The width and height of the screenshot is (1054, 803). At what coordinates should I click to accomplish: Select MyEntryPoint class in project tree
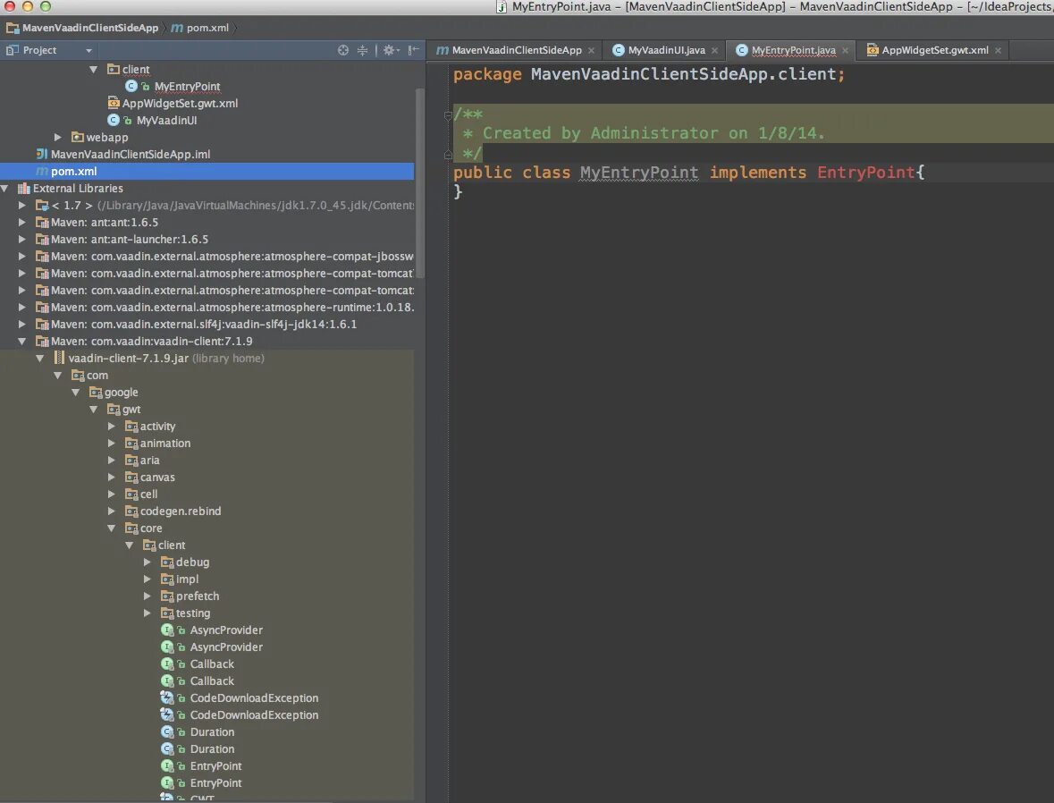coord(187,87)
